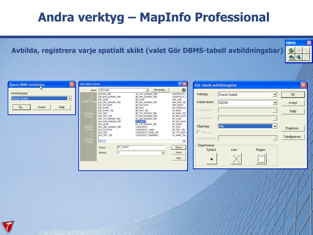Viewport: 313px width, 235px height.
Task: Click Hjälp in Välj DBMS-tabell dialog
Action: tap(179, 158)
